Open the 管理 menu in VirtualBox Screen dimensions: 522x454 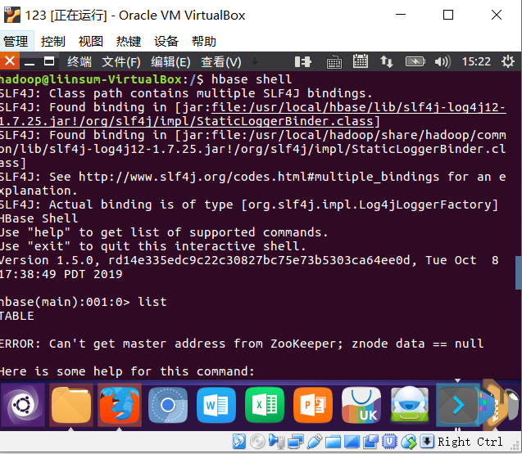click(16, 42)
